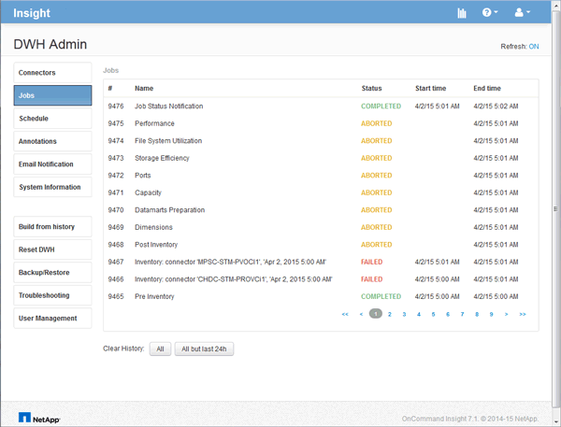Open the Connectors section
561x427 pixels.
click(x=52, y=73)
